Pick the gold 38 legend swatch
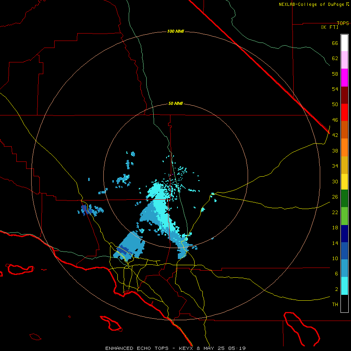Screen dimensions: 351x351 point(344,165)
